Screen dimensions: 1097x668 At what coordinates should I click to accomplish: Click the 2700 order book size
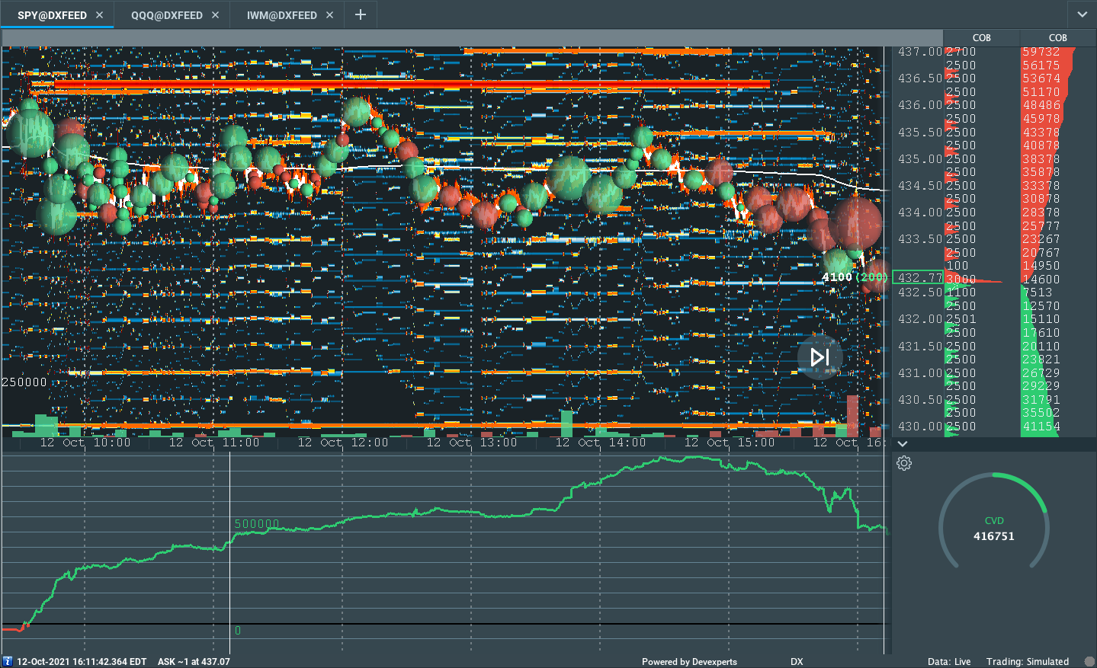pyautogui.click(x=961, y=52)
